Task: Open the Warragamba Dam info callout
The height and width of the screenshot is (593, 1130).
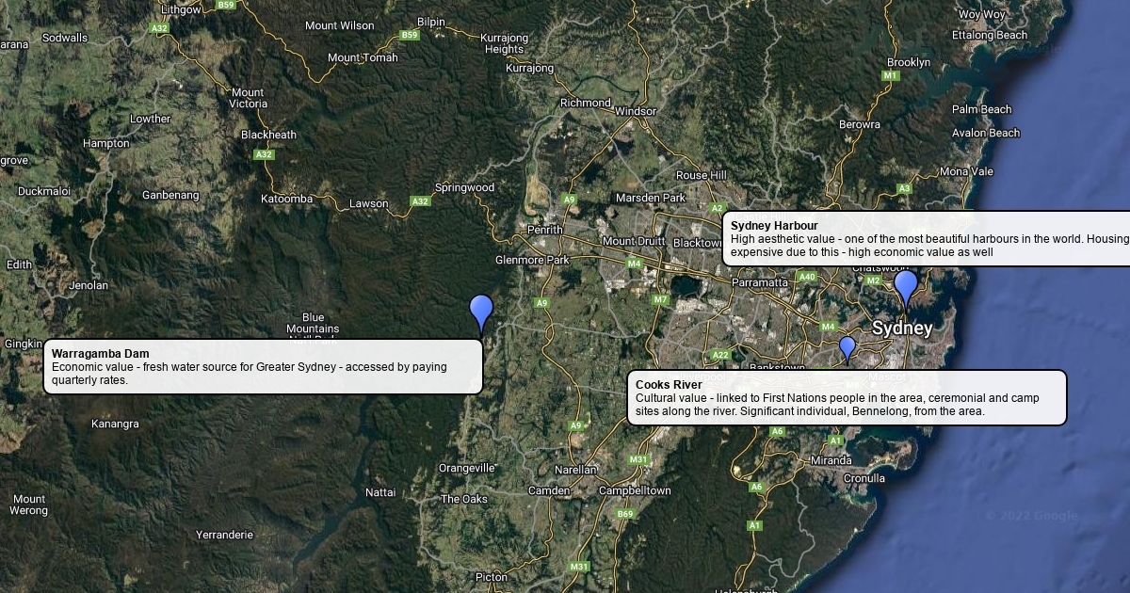Action: [263, 367]
